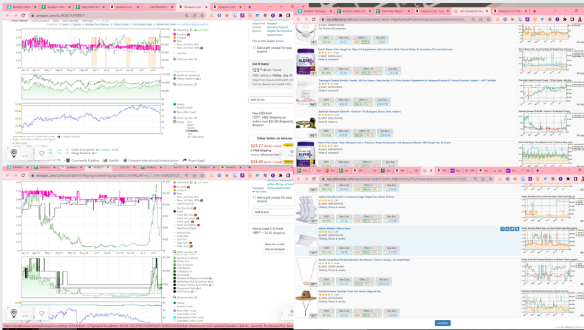
Task: Open Product Finder link in Keepa
Action: coord(121,25)
